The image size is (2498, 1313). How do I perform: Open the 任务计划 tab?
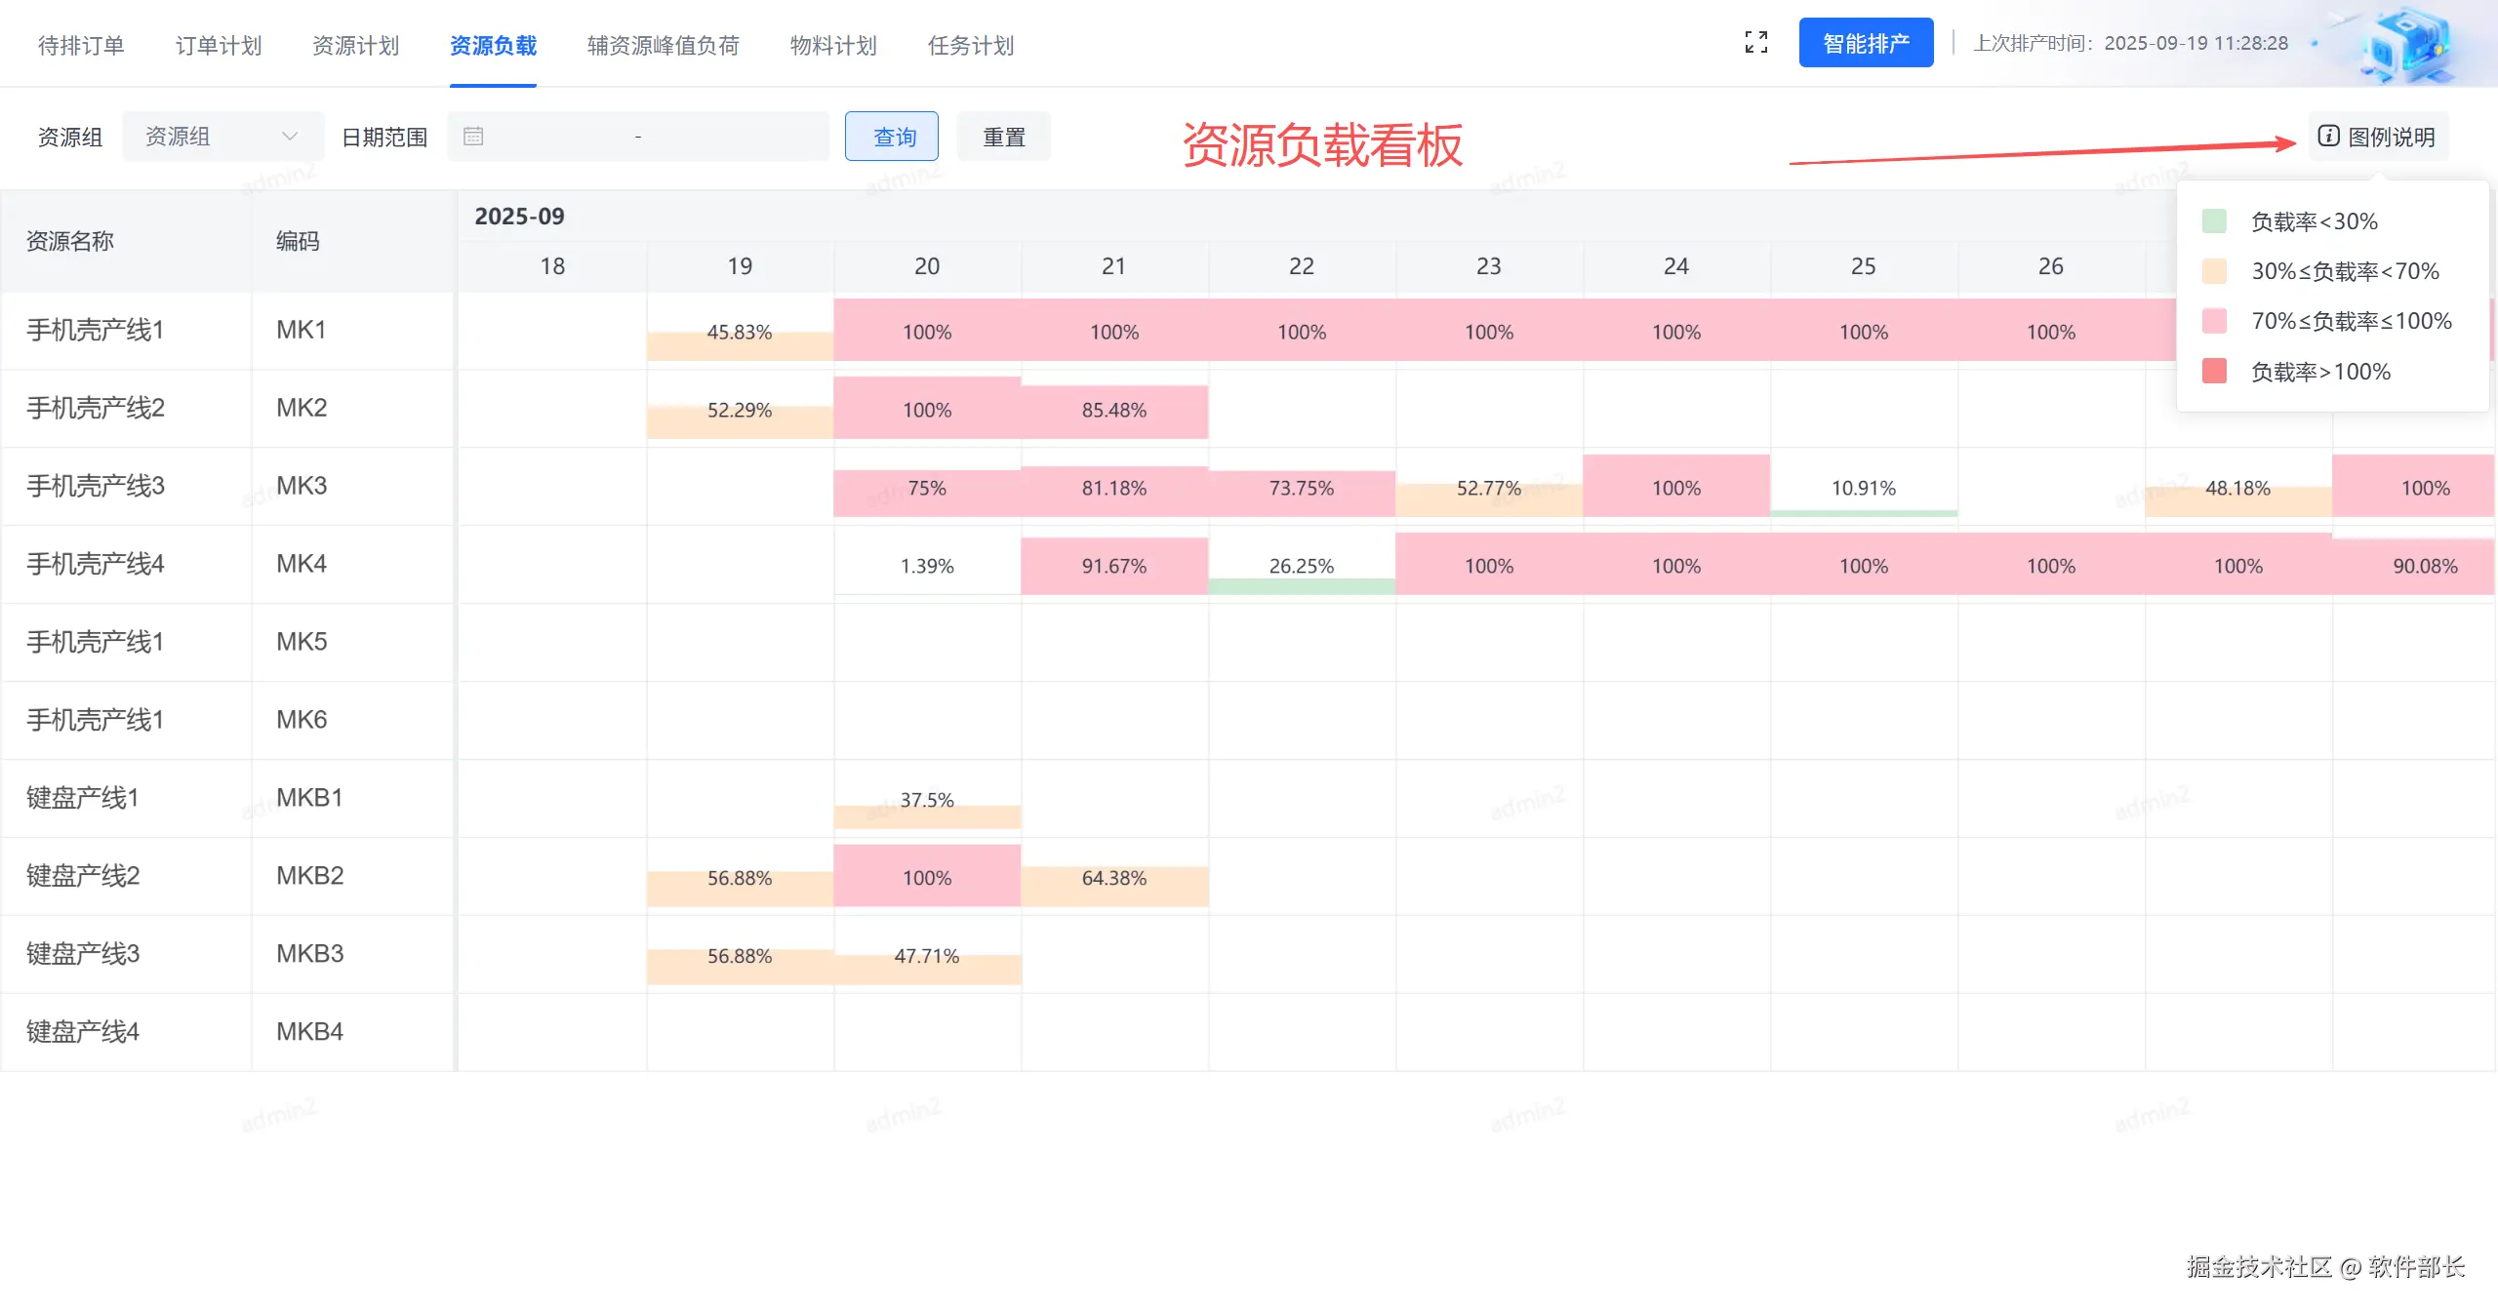pos(970,46)
